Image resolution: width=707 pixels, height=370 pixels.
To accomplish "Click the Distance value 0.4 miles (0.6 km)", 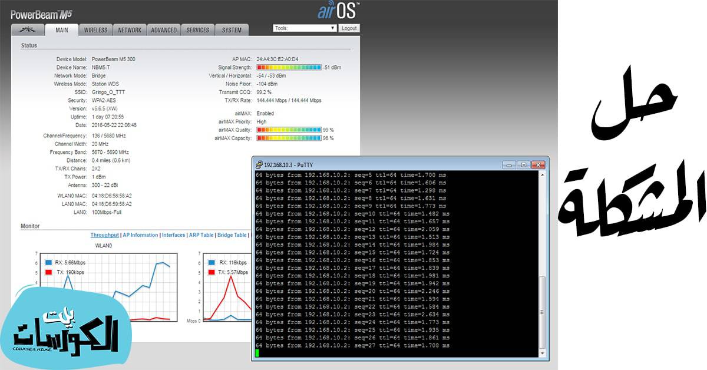I will pyautogui.click(x=111, y=160).
